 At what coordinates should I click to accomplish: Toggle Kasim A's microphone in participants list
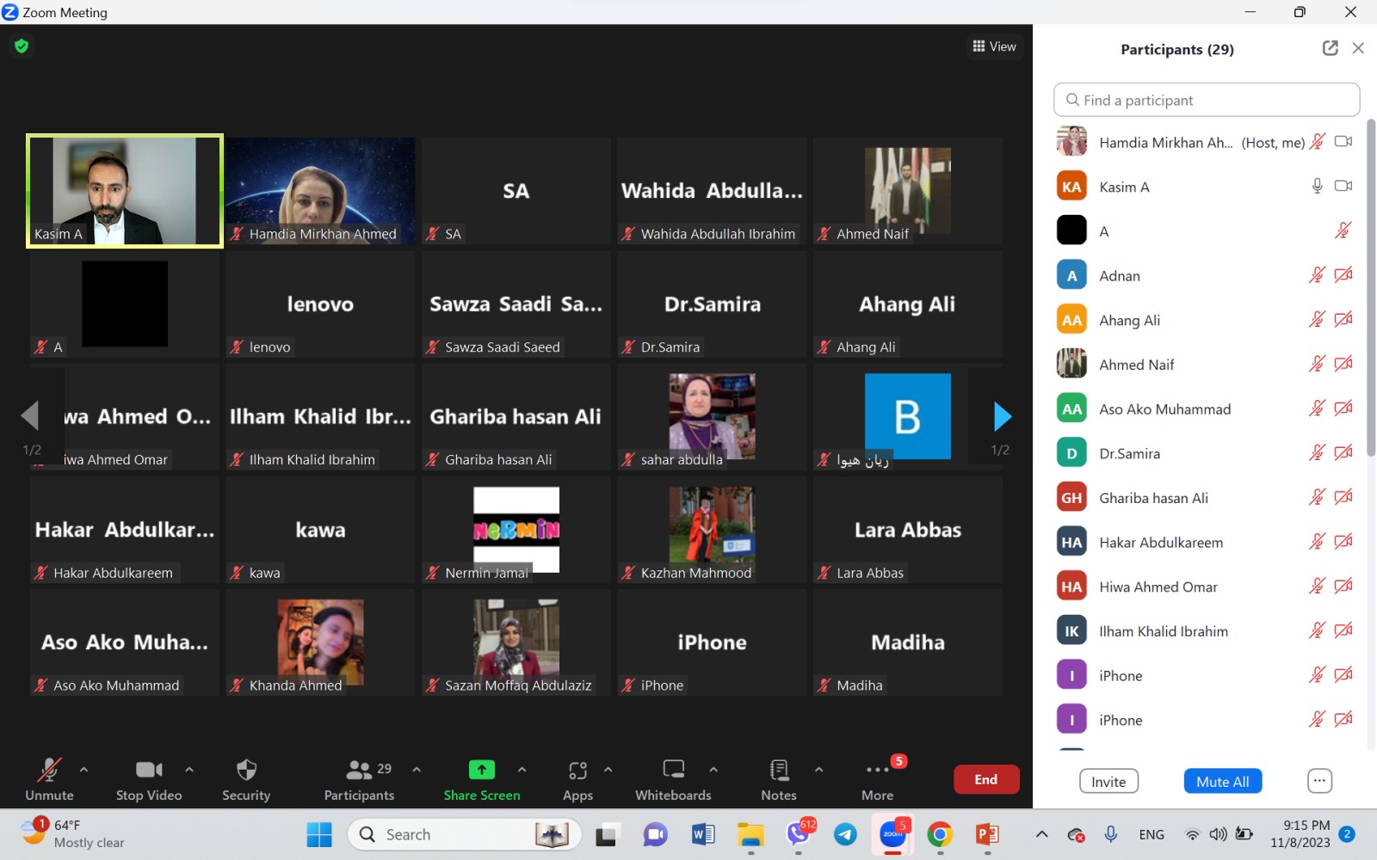1317,186
